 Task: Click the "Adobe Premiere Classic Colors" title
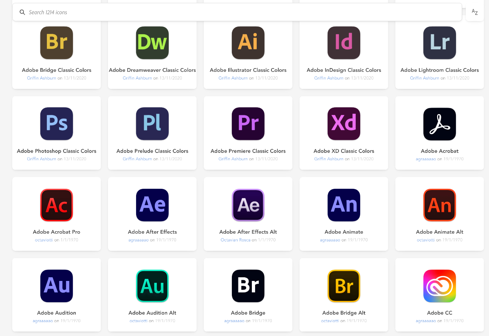click(x=248, y=151)
